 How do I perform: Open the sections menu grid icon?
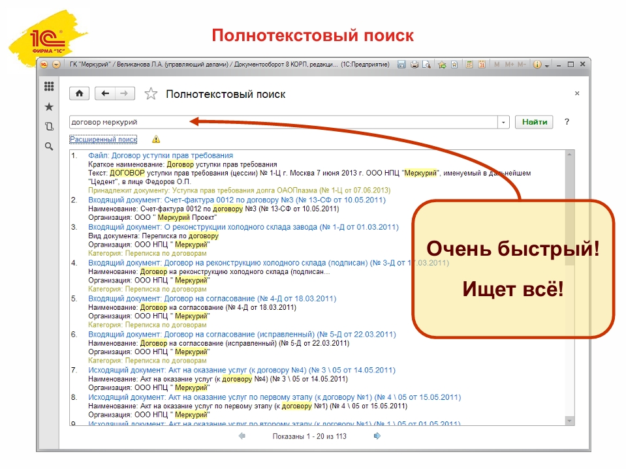(x=48, y=87)
